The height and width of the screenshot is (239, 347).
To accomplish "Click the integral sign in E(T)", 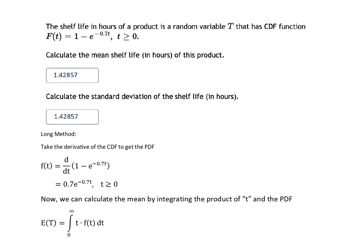I will tap(70, 223).
